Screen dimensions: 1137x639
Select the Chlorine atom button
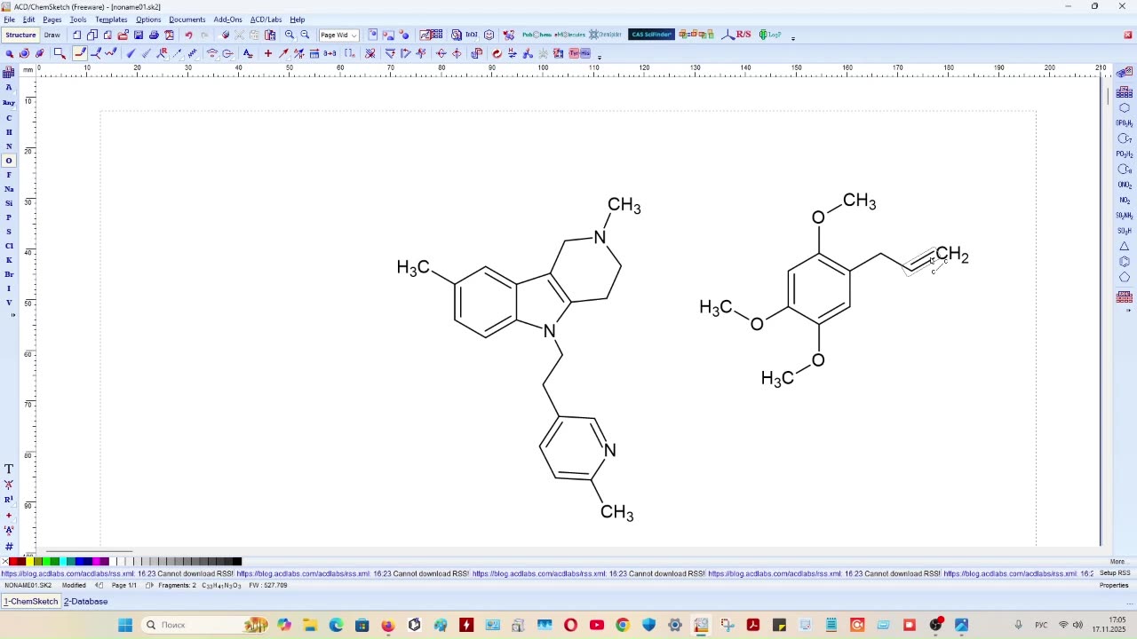pyautogui.click(x=9, y=246)
